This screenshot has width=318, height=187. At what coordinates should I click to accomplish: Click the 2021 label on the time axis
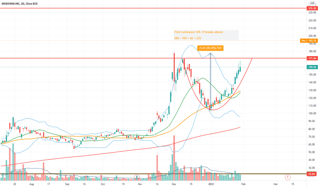(211, 184)
